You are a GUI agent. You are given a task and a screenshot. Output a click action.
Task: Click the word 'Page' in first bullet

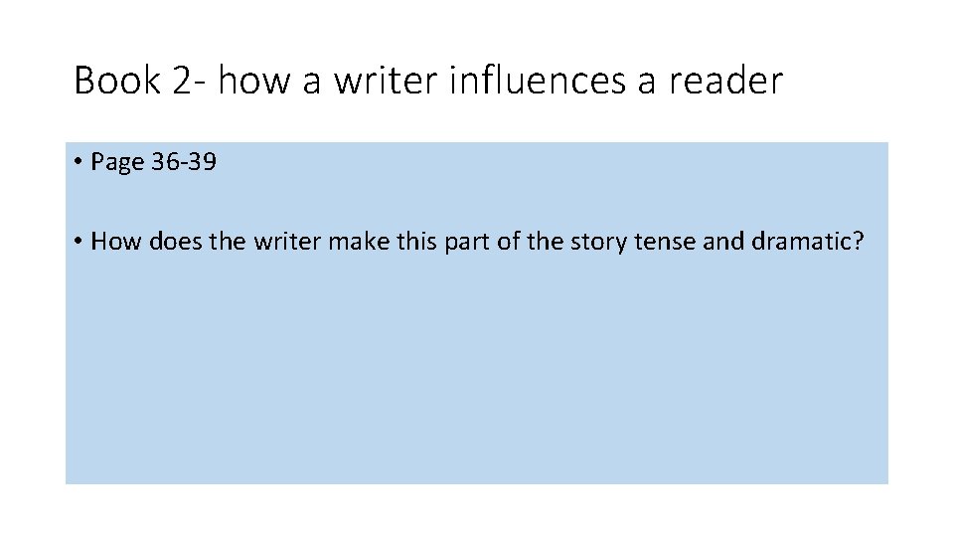pyautogui.click(x=117, y=162)
